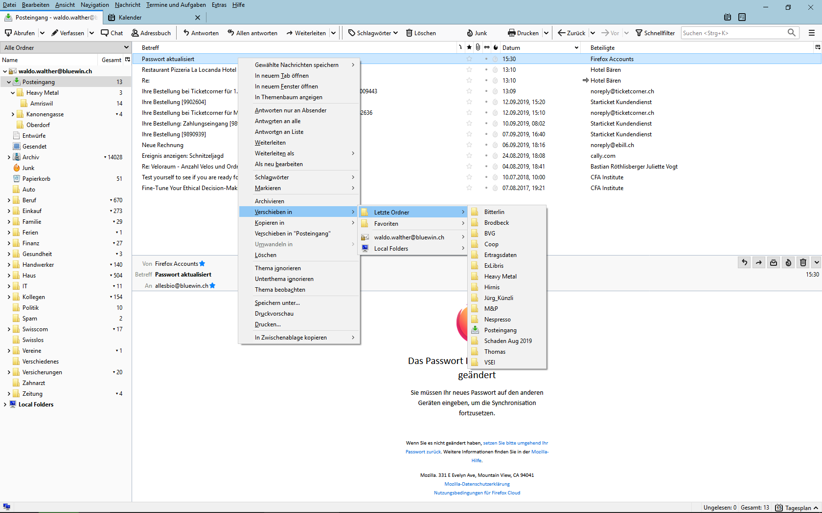Click the Drucken printer icon
The image size is (822, 513).
[x=512, y=33]
